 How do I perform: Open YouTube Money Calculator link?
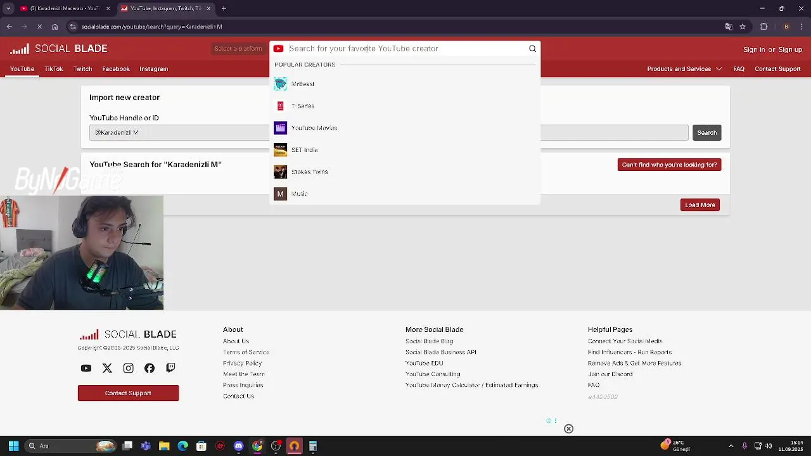tap(471, 385)
